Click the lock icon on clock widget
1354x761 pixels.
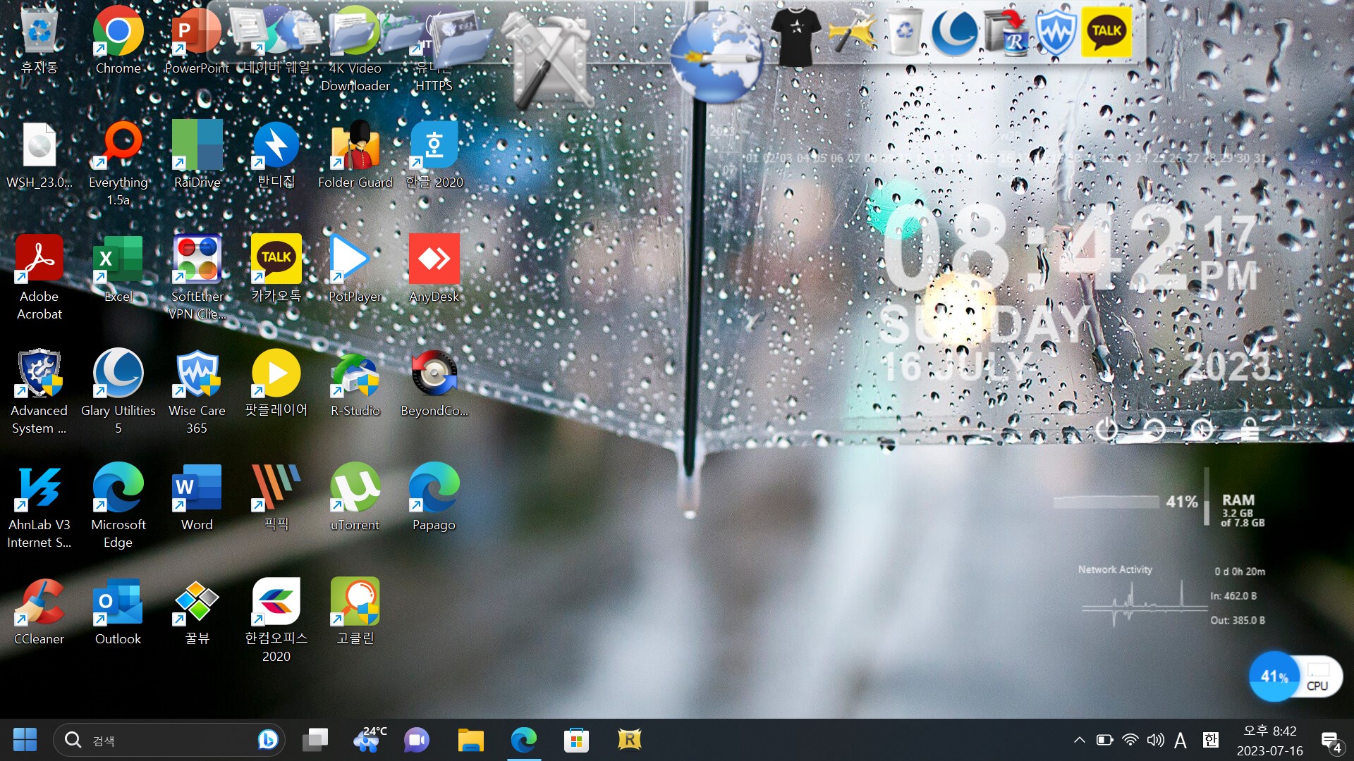click(x=1249, y=428)
